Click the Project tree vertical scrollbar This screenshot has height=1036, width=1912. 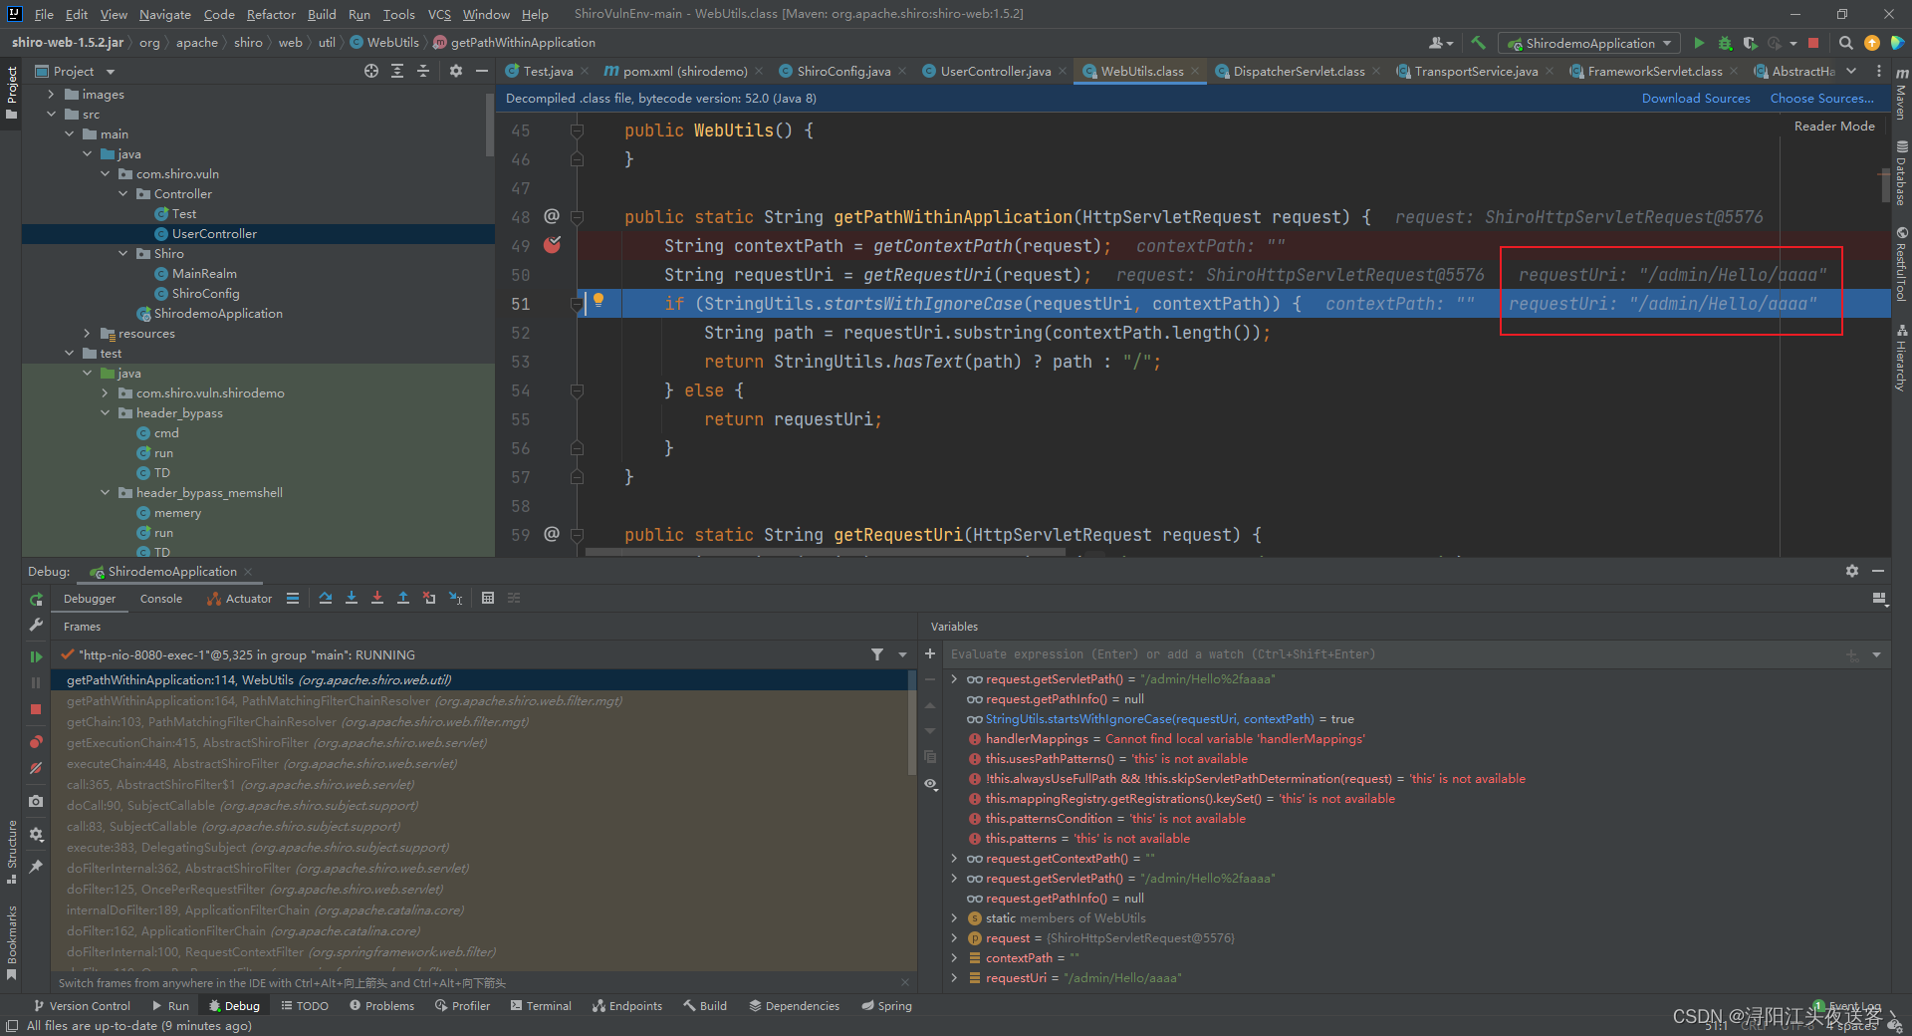click(x=490, y=125)
